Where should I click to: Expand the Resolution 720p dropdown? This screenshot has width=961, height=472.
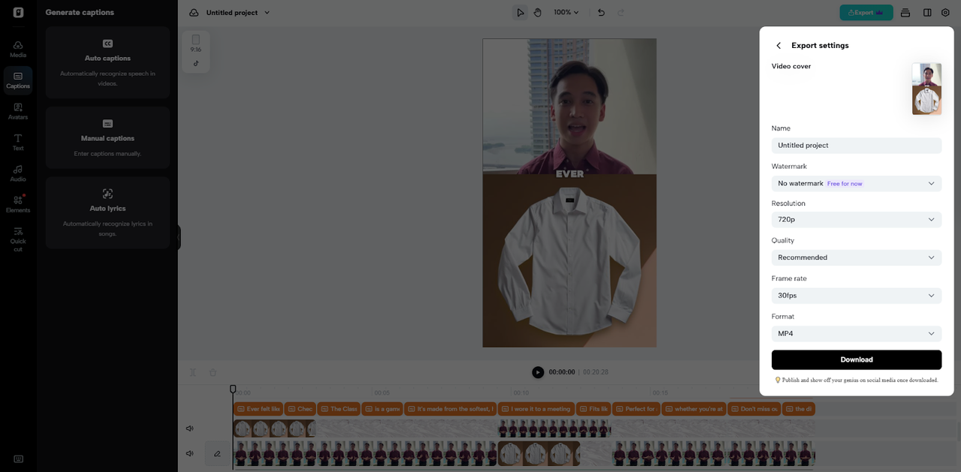pos(856,220)
